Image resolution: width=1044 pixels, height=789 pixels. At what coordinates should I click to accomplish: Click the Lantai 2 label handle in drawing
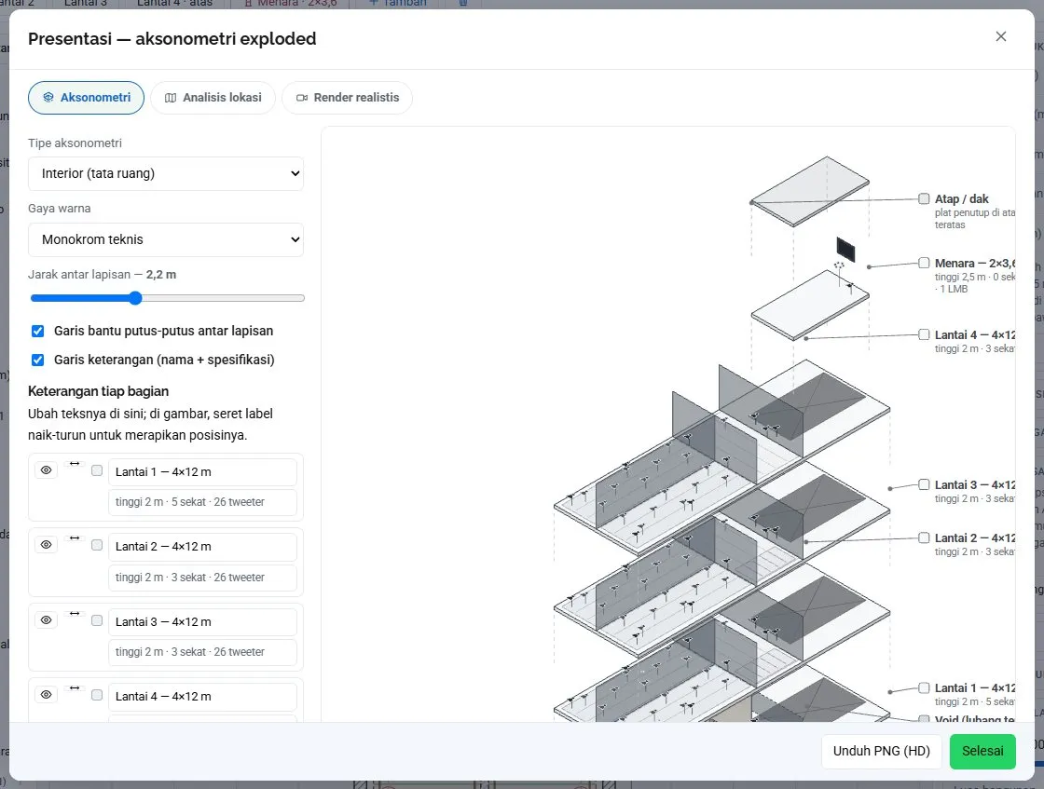(924, 537)
